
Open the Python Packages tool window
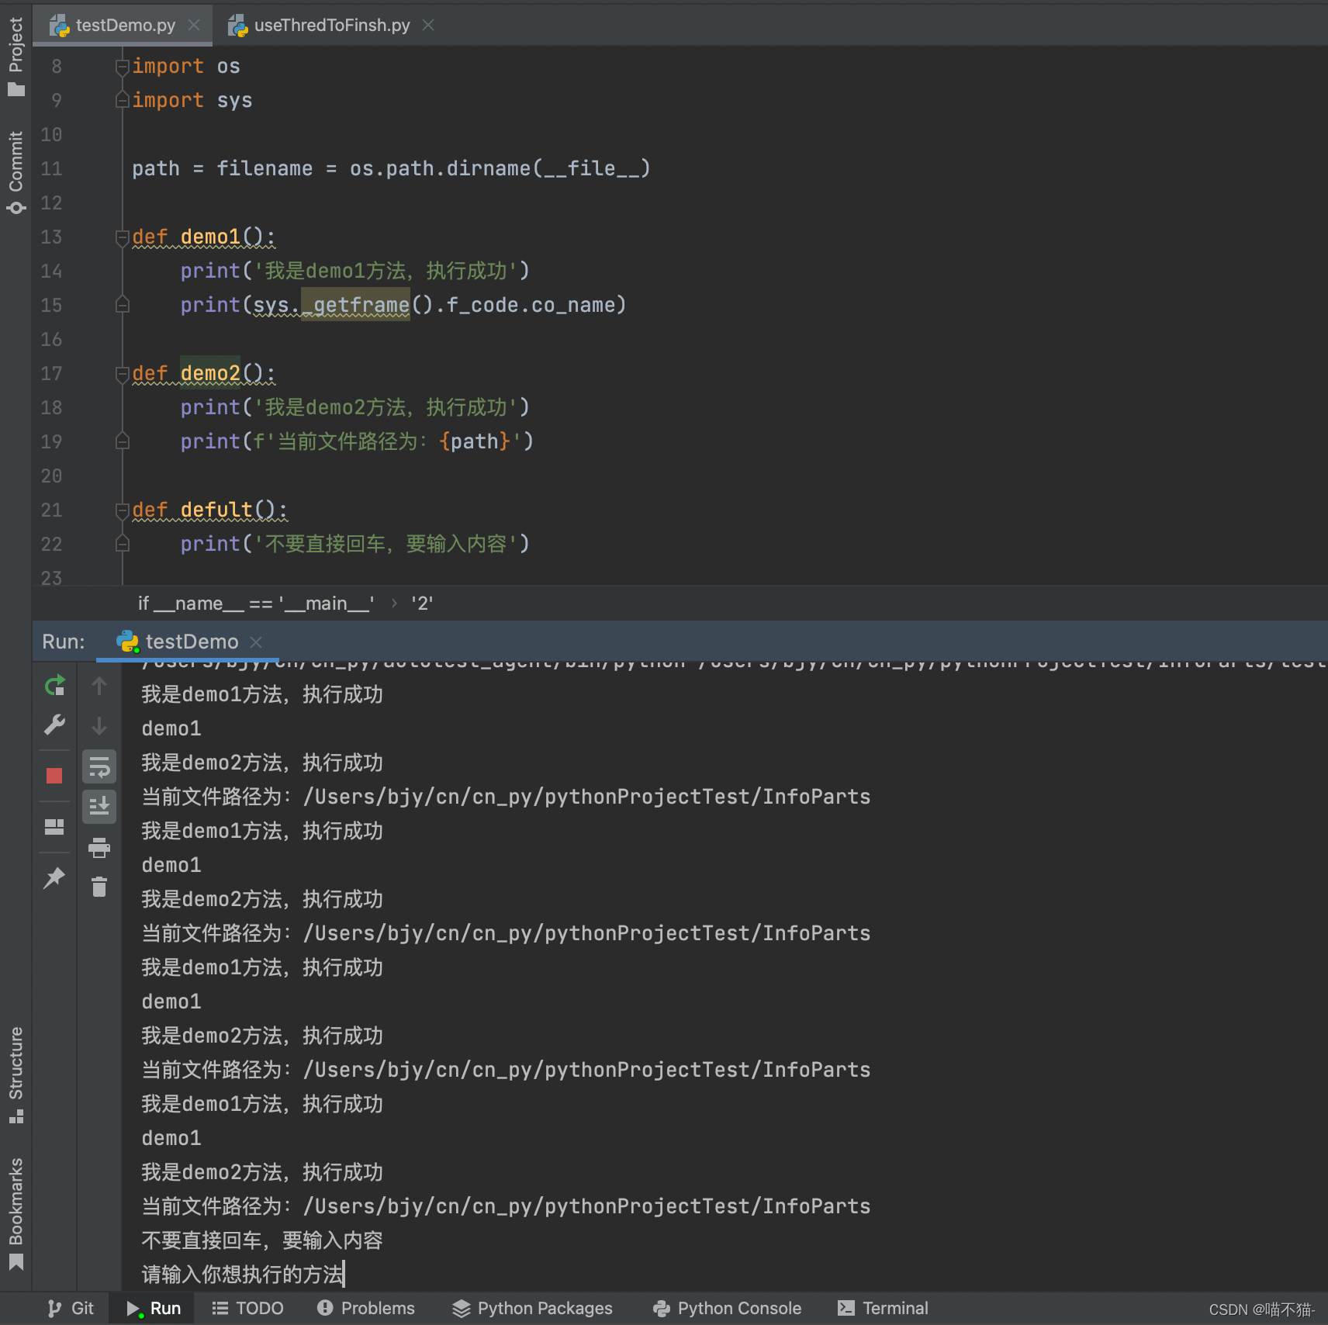click(533, 1309)
